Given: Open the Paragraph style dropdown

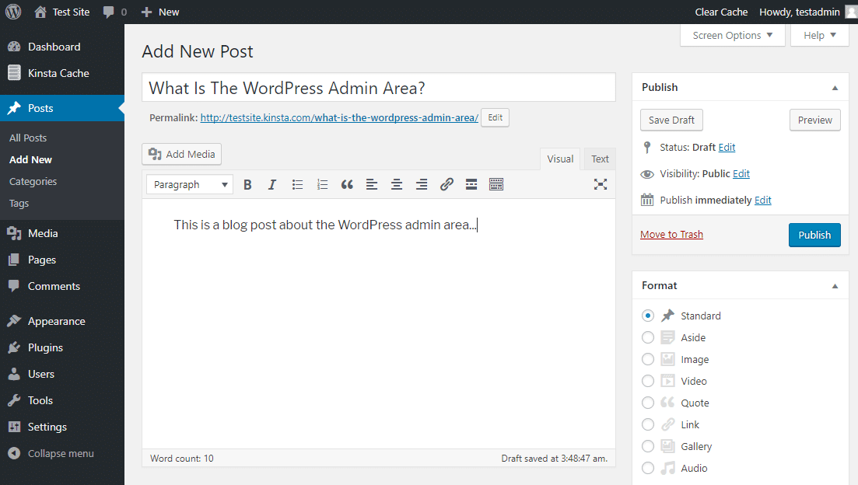Looking at the screenshot, I should tap(189, 184).
